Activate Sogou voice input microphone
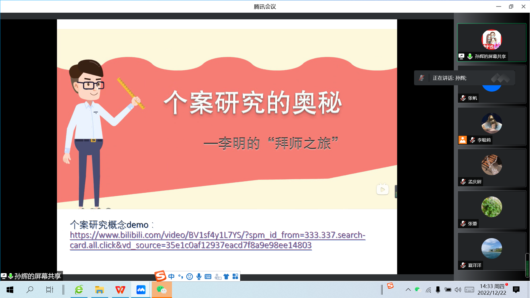This screenshot has width=530, height=298. pyautogui.click(x=199, y=276)
